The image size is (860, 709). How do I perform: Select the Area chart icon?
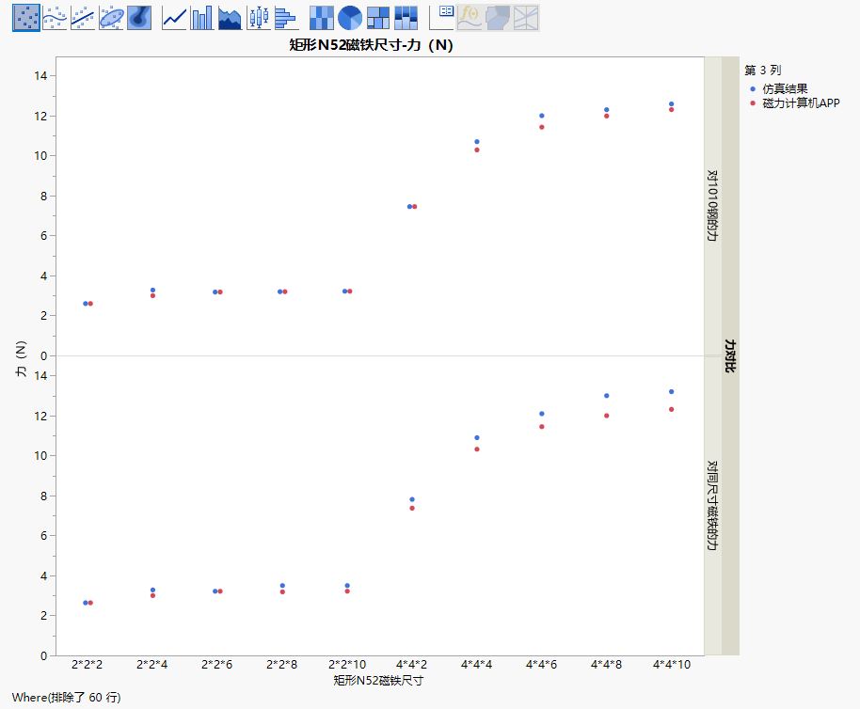click(230, 17)
